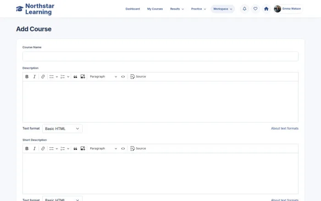Click the home icon in header
The height and width of the screenshot is (201, 321).
(266, 9)
